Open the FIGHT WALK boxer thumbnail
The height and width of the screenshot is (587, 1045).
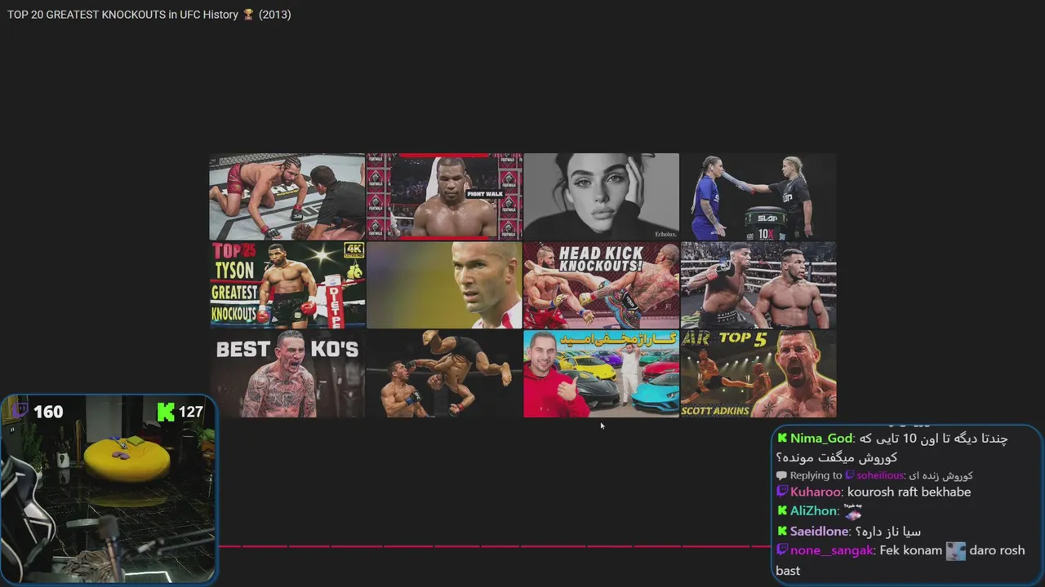pos(444,196)
